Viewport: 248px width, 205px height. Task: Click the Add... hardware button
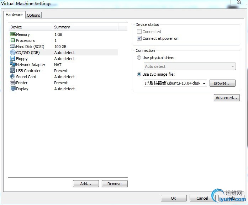(x=86, y=184)
